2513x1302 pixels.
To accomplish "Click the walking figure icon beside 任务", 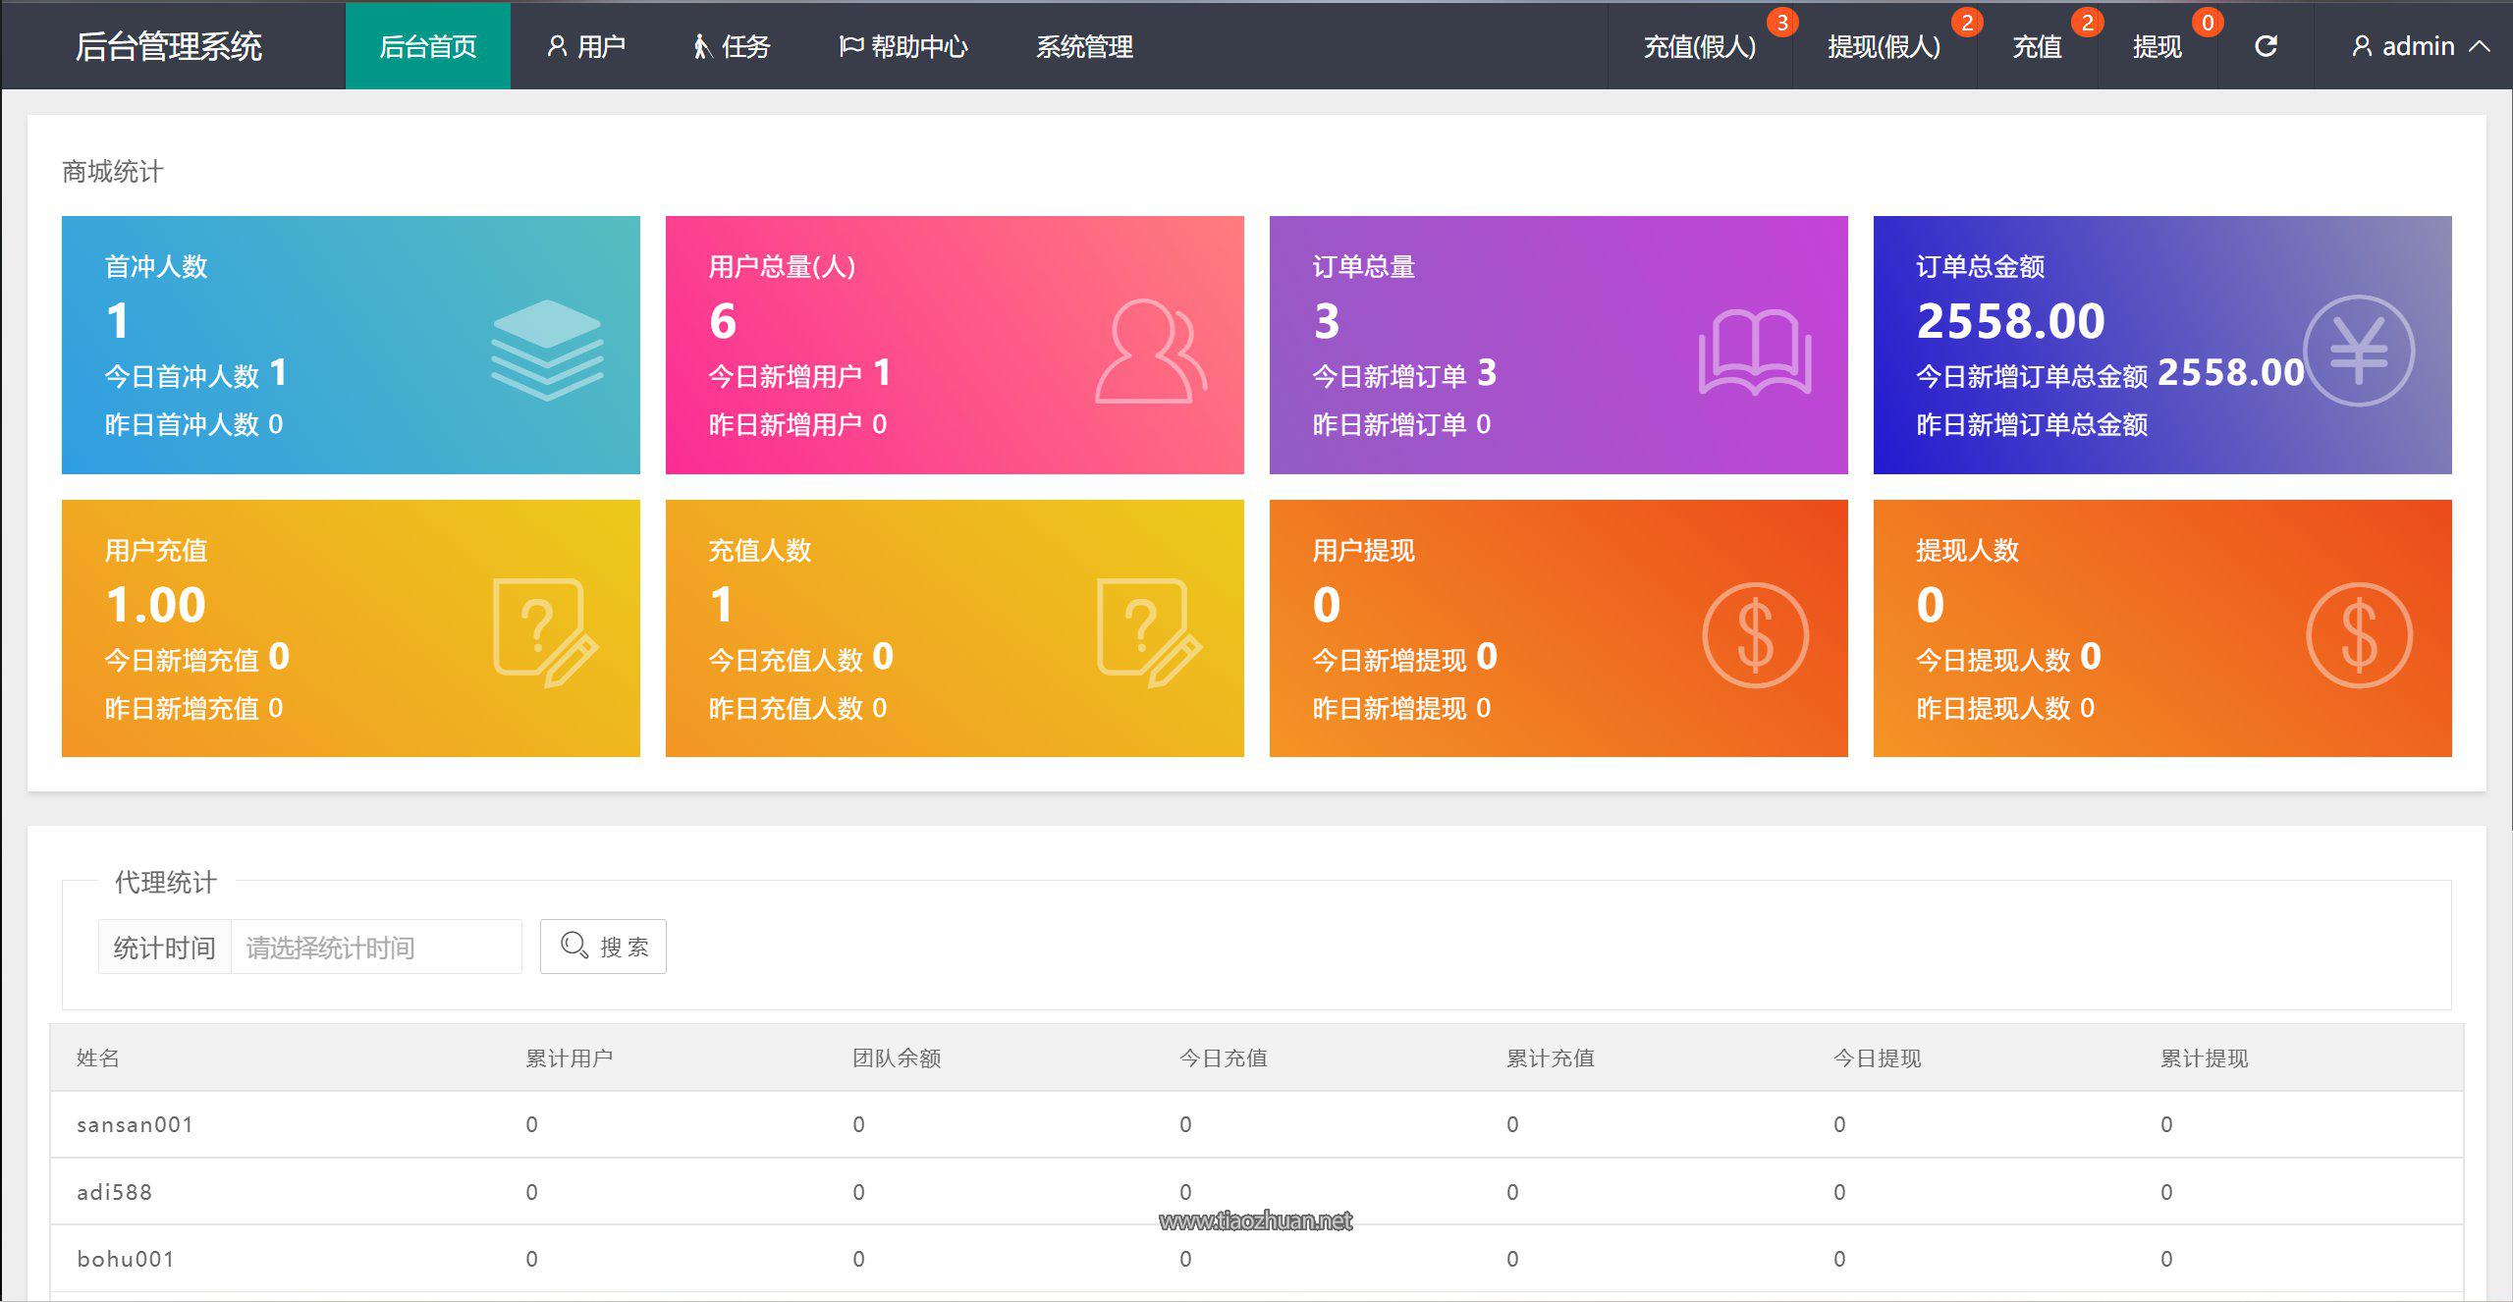I will (x=701, y=46).
